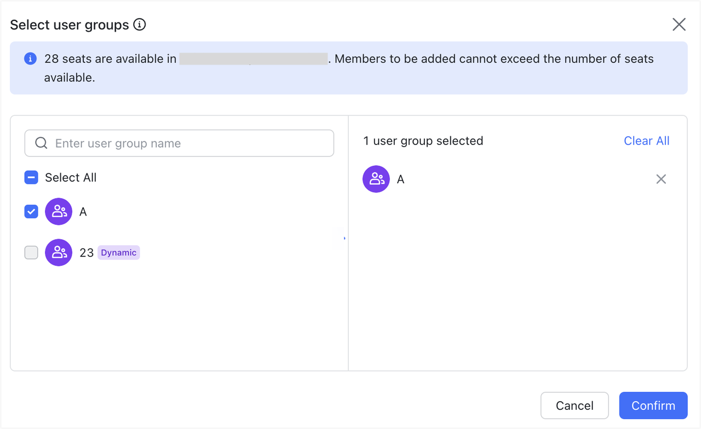Select the group named A
Viewport: 701px width, 429px height.
point(83,211)
